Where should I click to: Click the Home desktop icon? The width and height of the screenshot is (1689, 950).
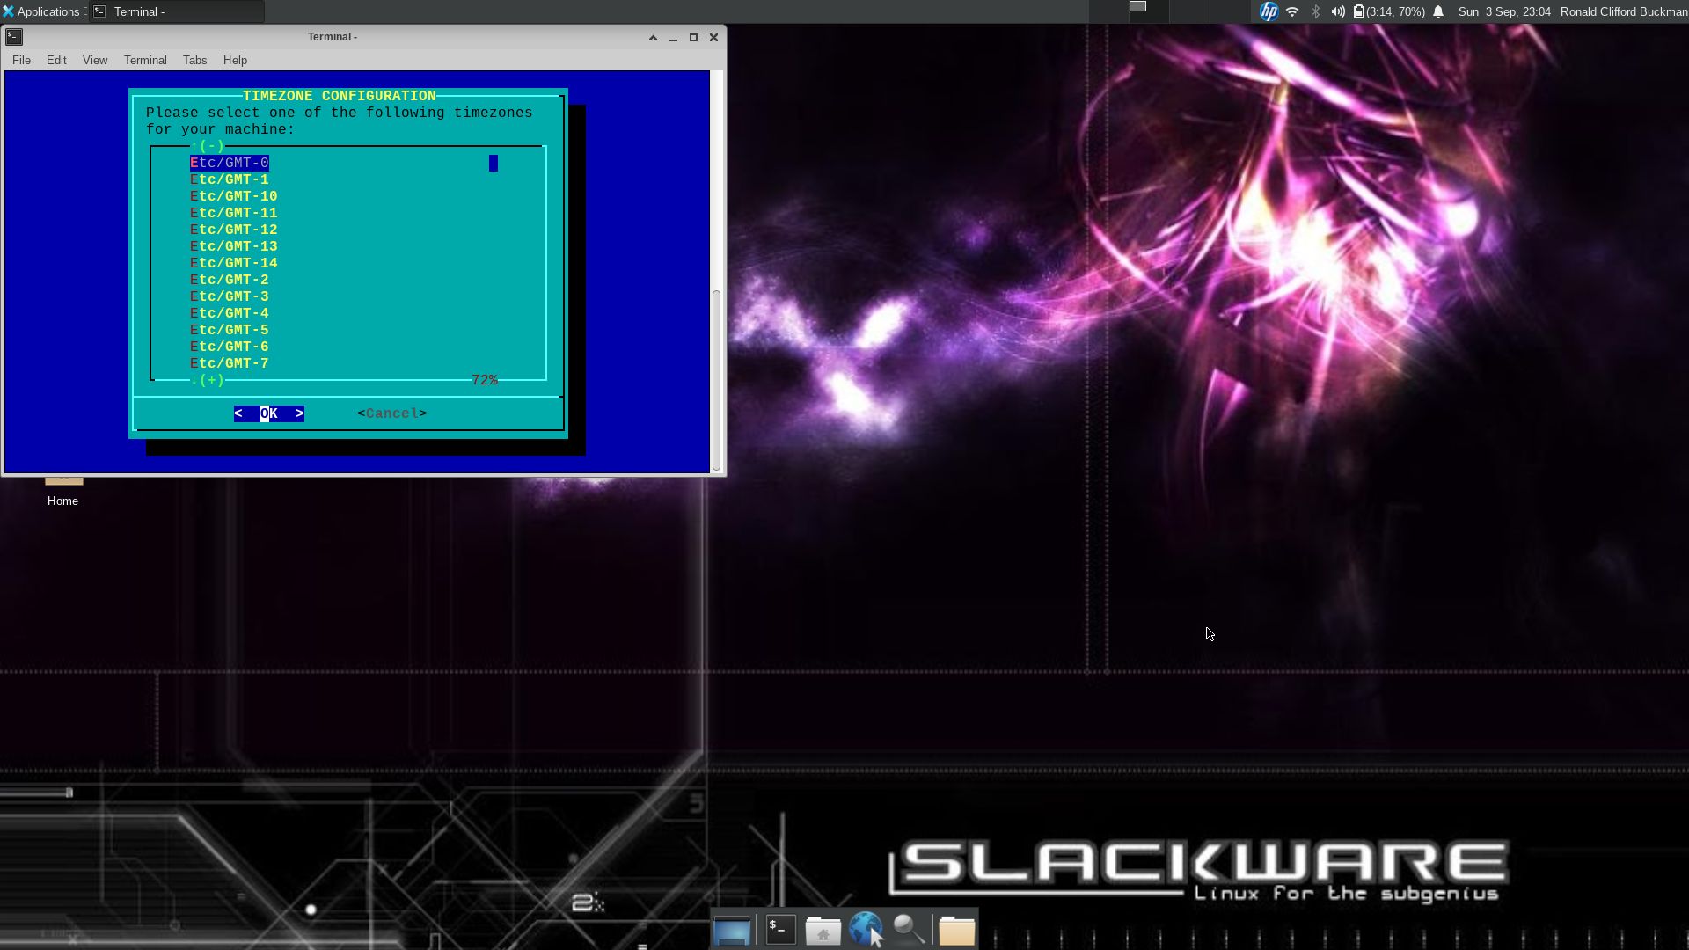point(63,491)
